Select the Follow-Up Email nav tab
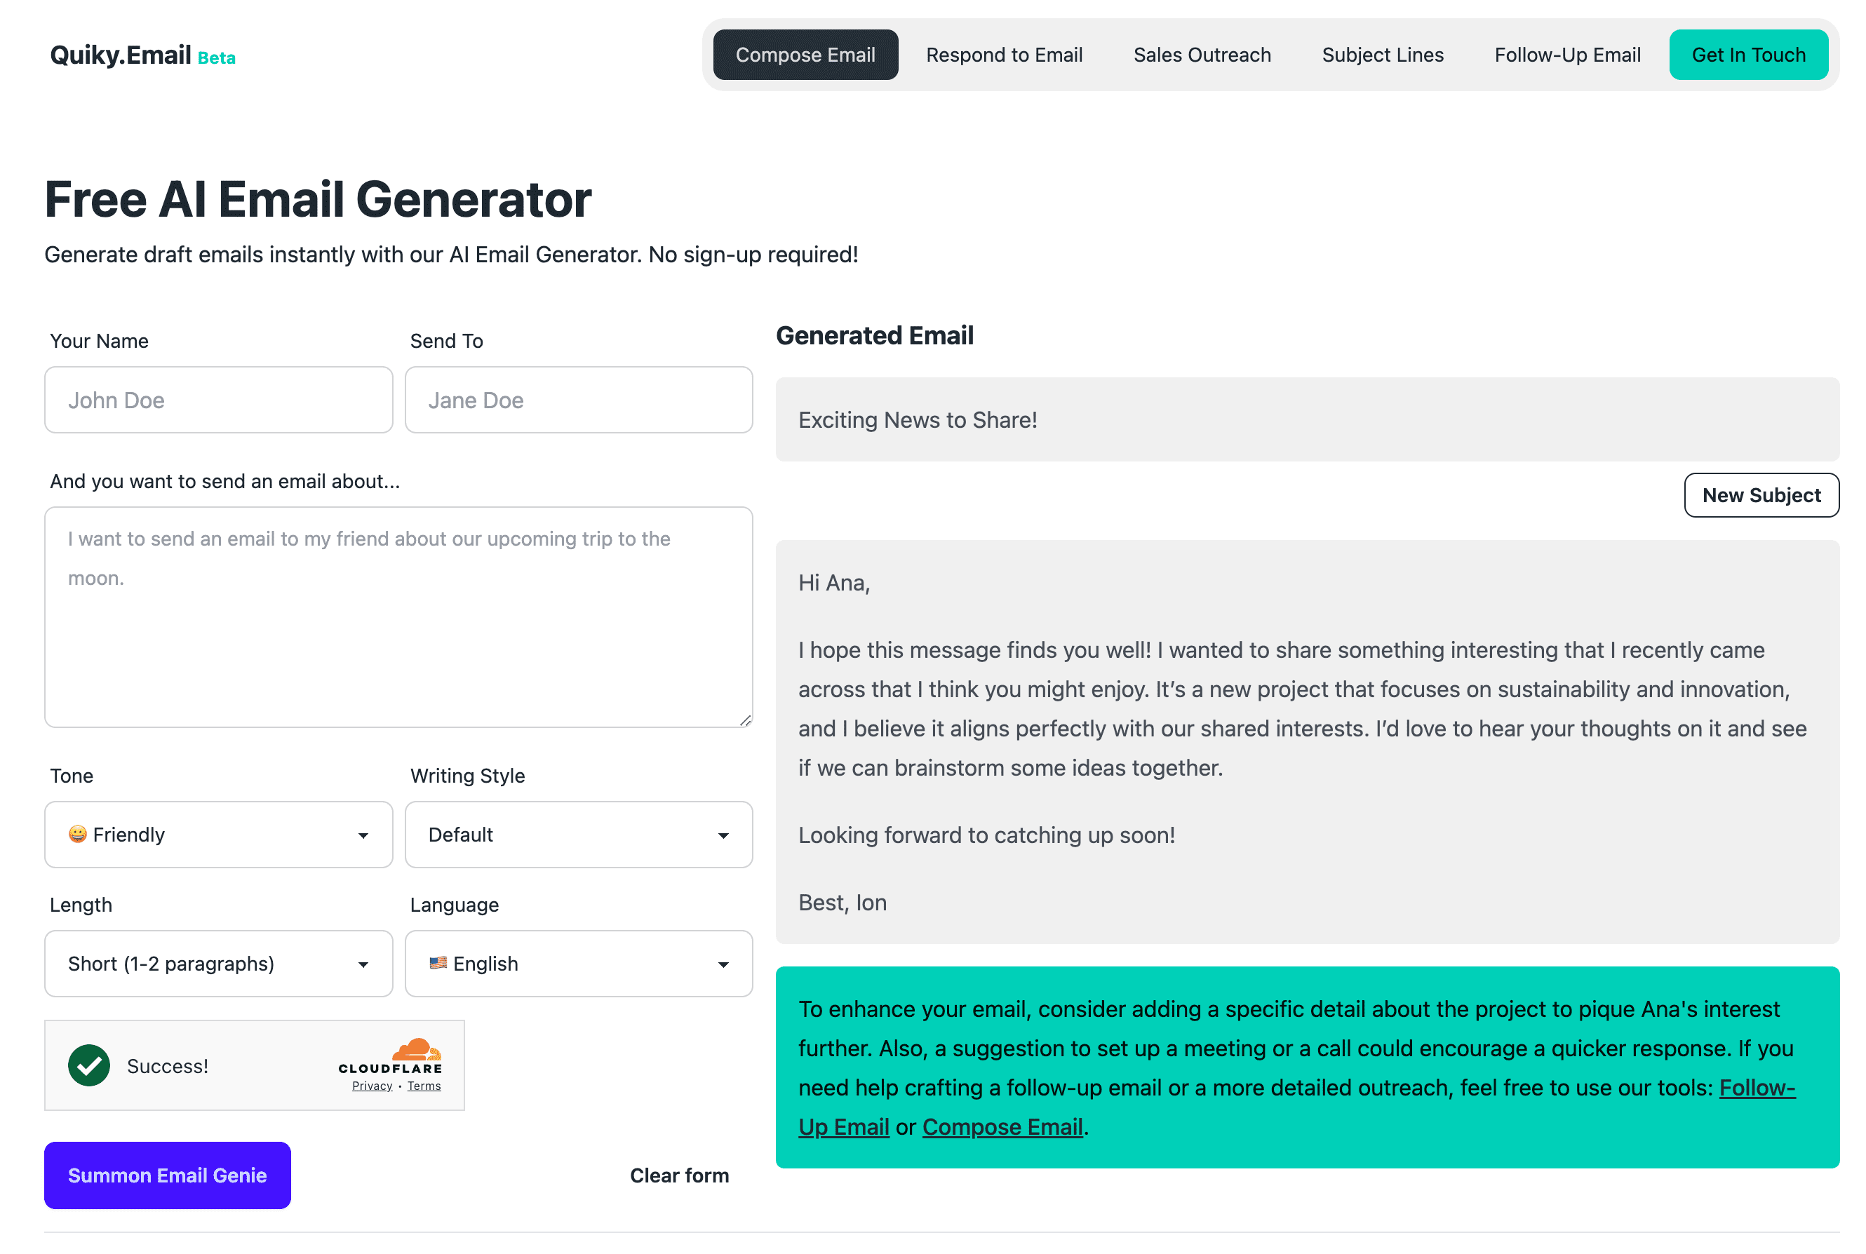Viewport: 1866px width, 1254px height. (1567, 55)
